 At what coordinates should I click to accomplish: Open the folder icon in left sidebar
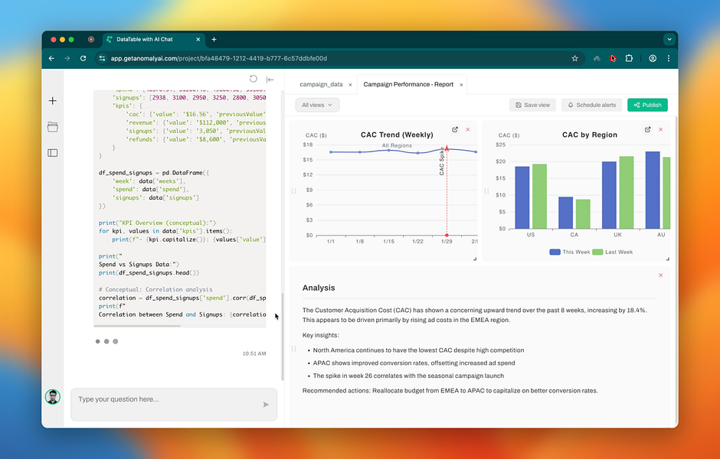click(53, 127)
